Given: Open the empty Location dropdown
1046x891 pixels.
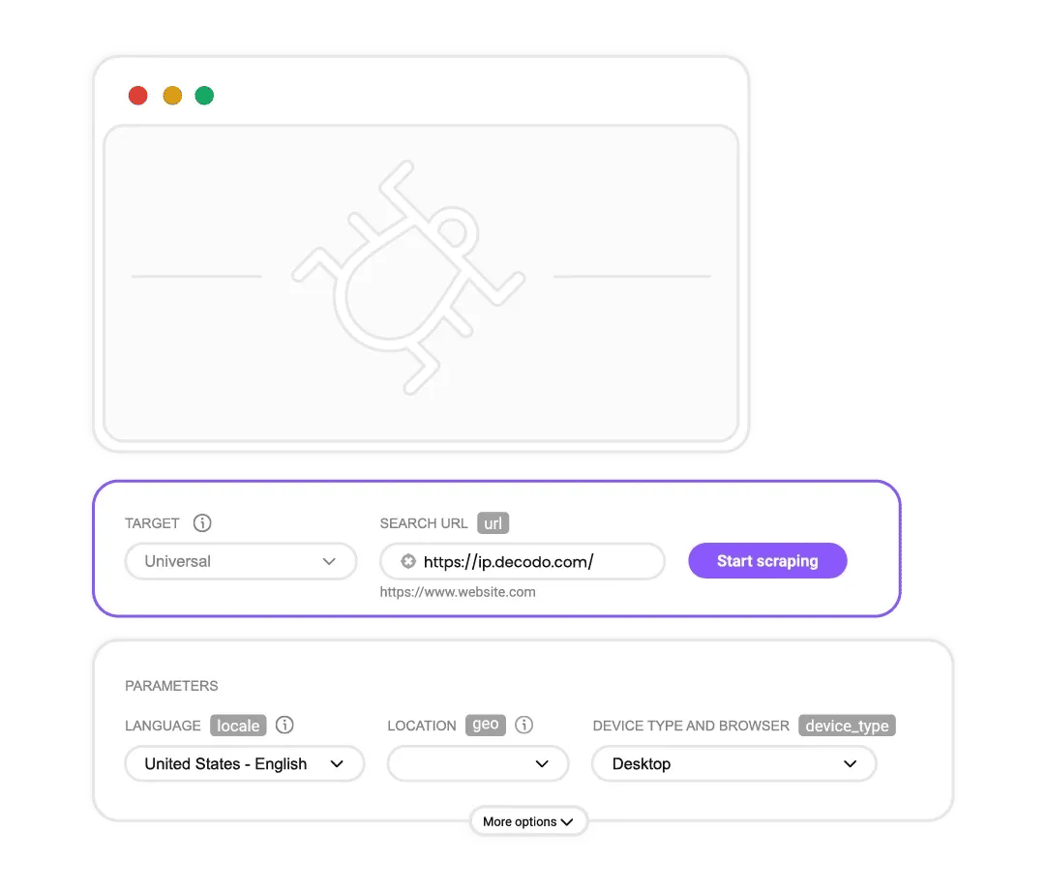Looking at the screenshot, I should pos(478,763).
